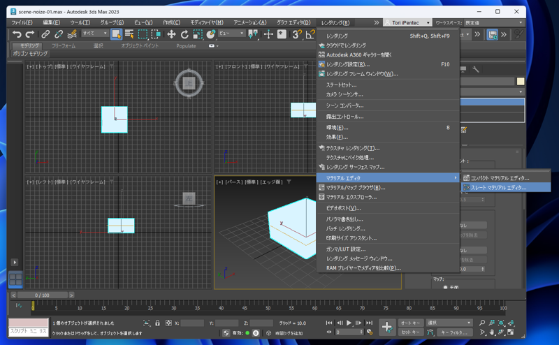Switch to the Populate ribbon tab
This screenshot has height=345, width=559.
point(186,46)
